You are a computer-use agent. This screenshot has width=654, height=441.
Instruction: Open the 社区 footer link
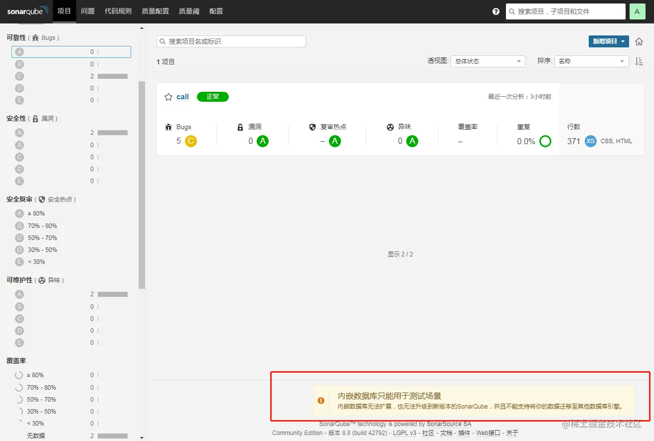click(428, 433)
